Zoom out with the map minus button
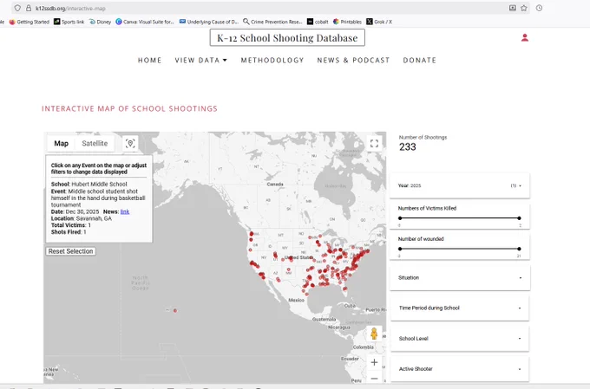 click(374, 378)
